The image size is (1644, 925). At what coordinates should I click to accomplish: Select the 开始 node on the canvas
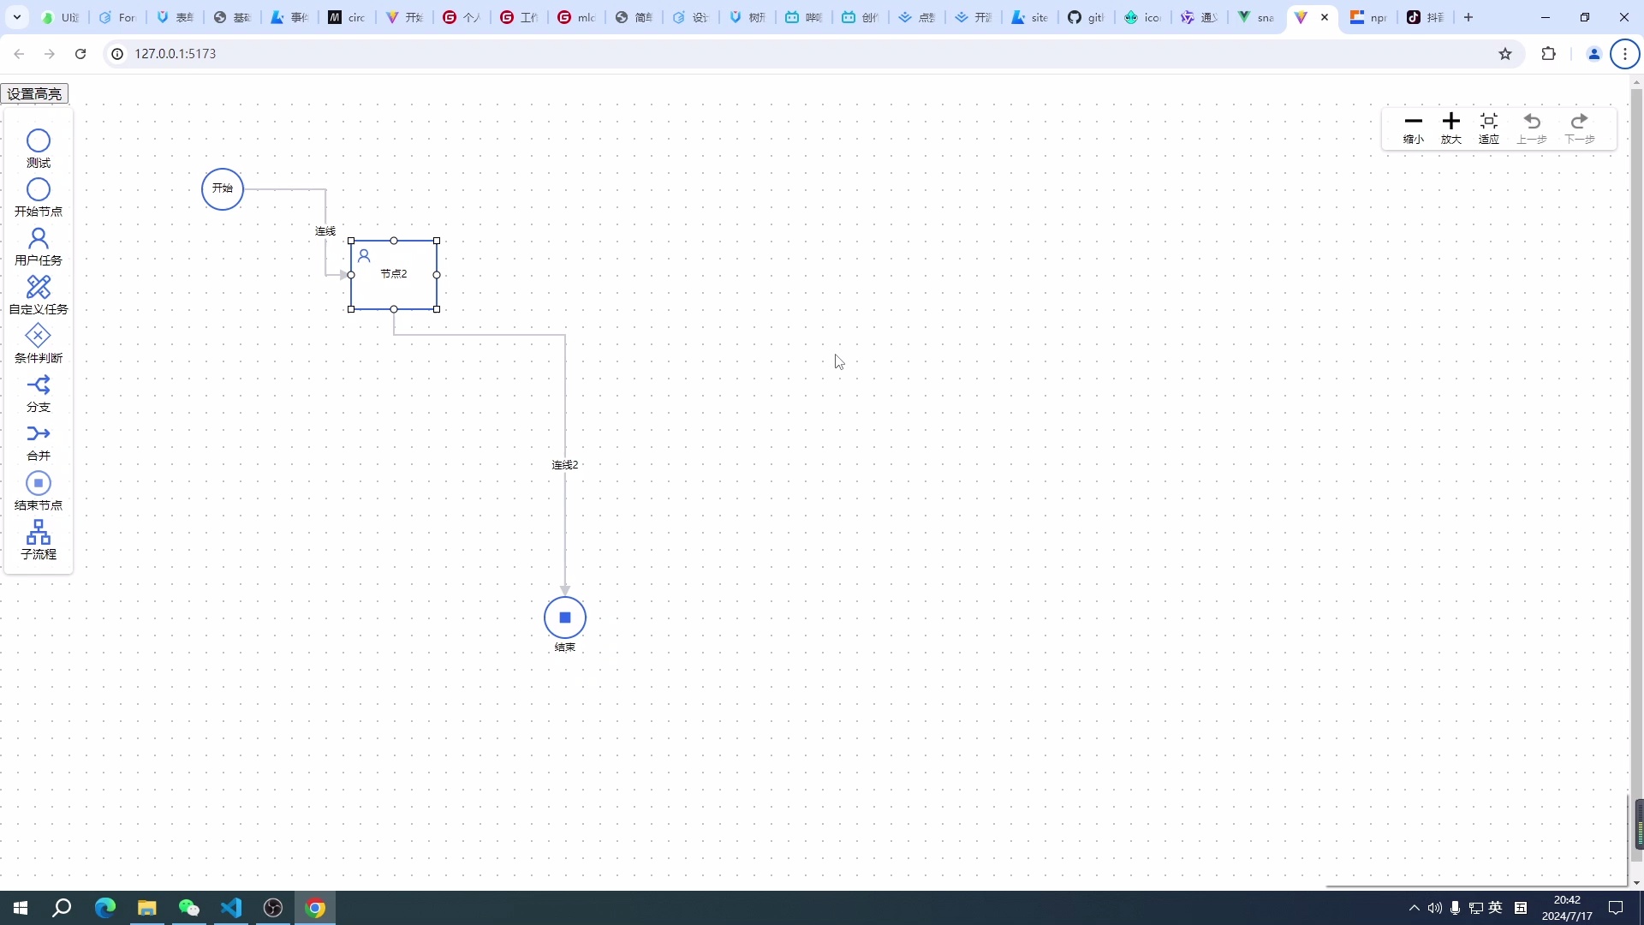(223, 189)
